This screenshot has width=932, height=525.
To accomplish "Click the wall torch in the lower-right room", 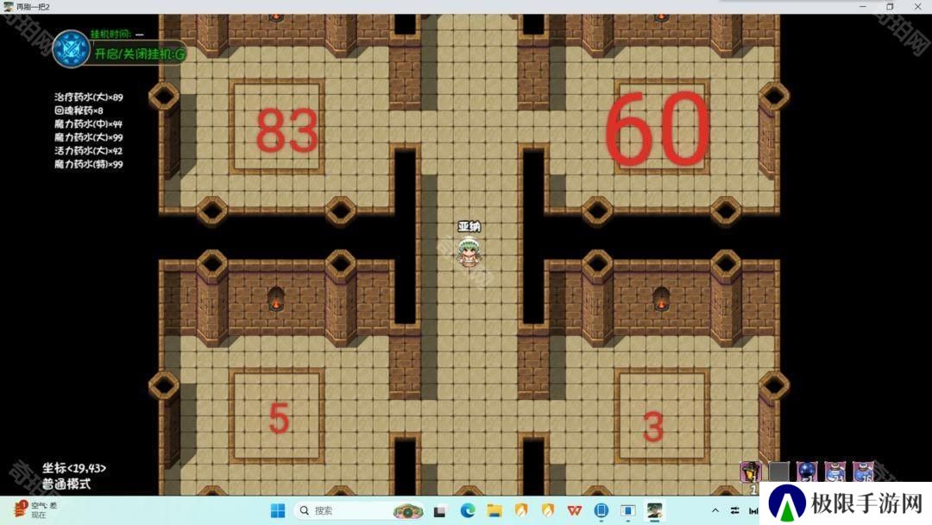I will click(661, 299).
